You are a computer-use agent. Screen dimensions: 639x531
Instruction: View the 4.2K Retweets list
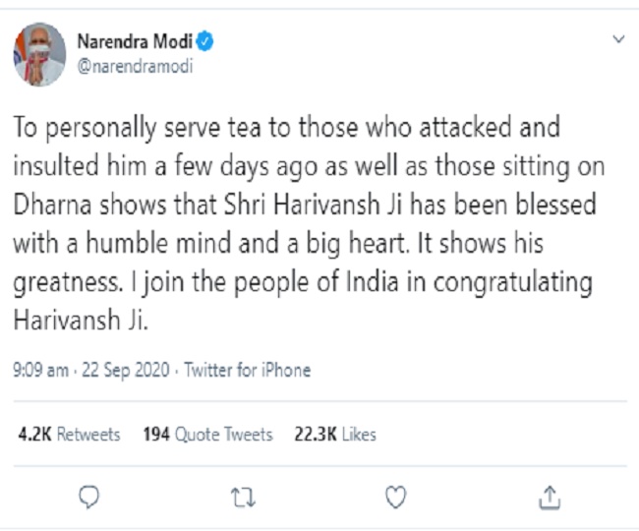tap(69, 434)
